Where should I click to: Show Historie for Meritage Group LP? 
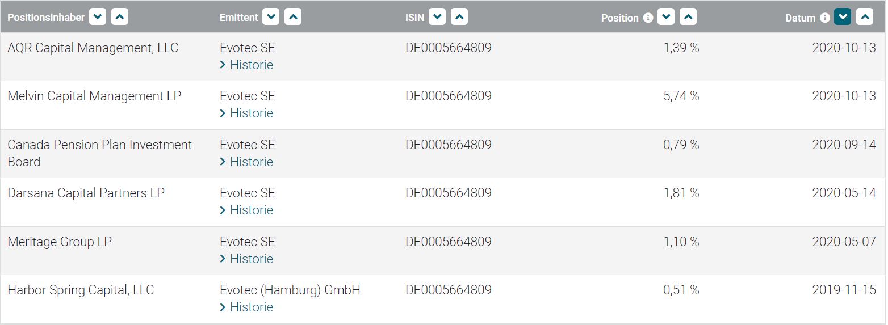251,259
